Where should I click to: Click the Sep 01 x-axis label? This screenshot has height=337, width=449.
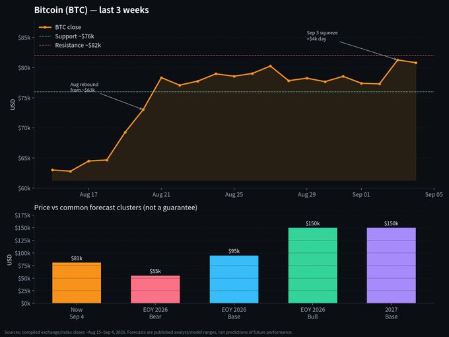pyautogui.click(x=361, y=194)
